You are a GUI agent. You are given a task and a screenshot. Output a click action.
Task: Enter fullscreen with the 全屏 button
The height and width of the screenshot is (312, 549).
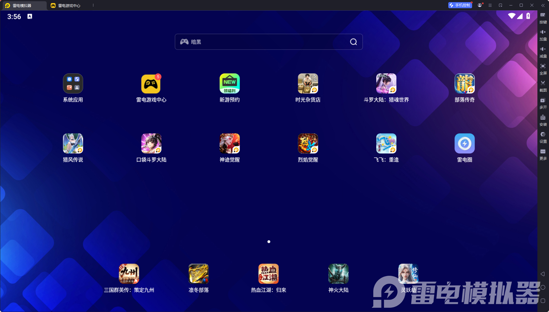pos(543,69)
